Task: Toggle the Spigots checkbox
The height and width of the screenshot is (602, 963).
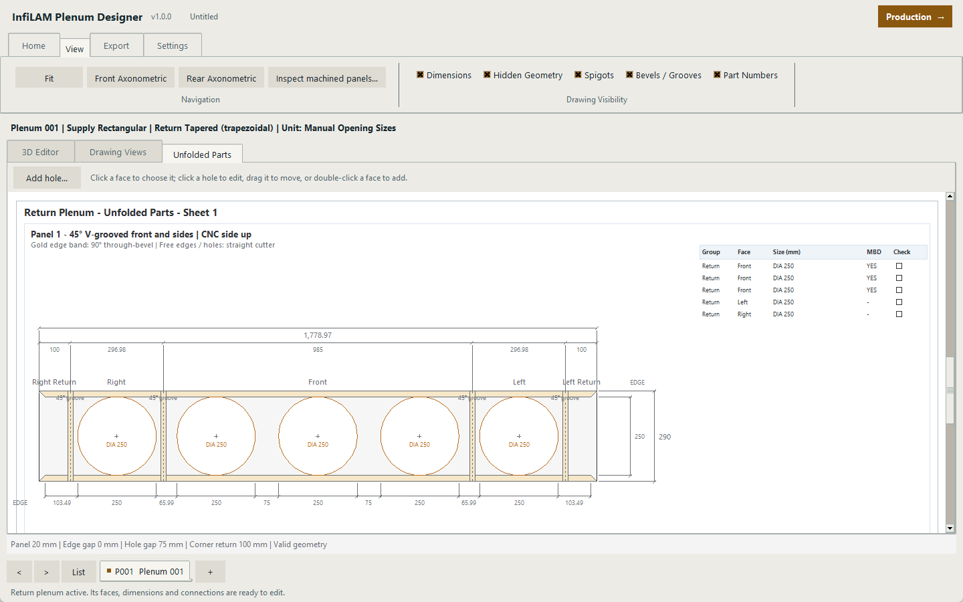Action: coord(594,75)
